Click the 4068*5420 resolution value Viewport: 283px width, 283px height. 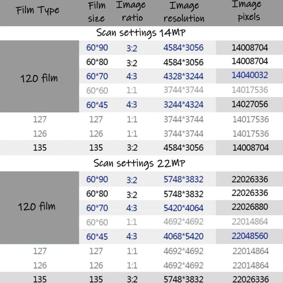click(183, 236)
